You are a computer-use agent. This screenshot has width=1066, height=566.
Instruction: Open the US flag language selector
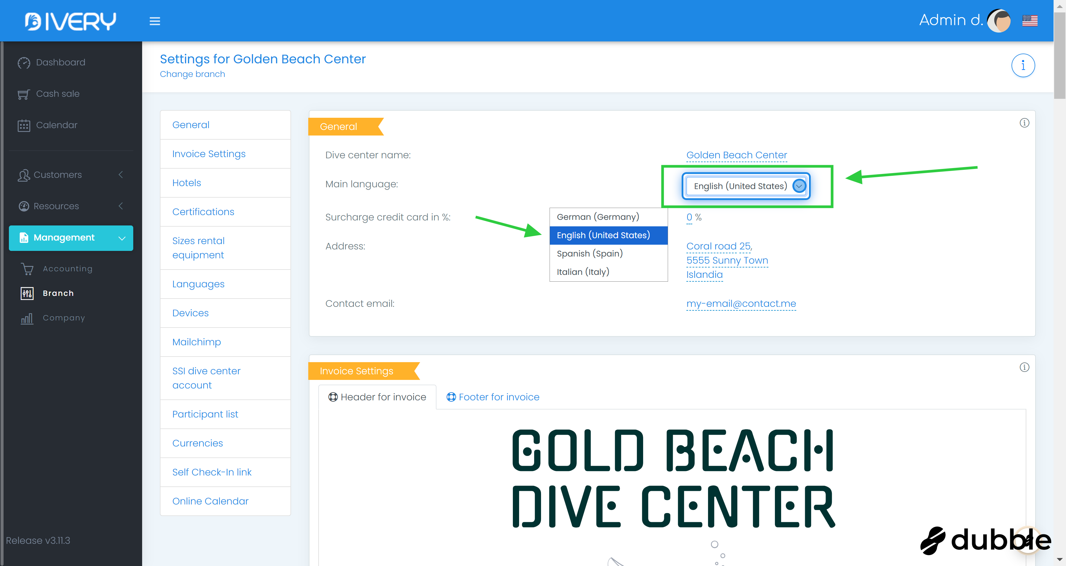point(1030,20)
